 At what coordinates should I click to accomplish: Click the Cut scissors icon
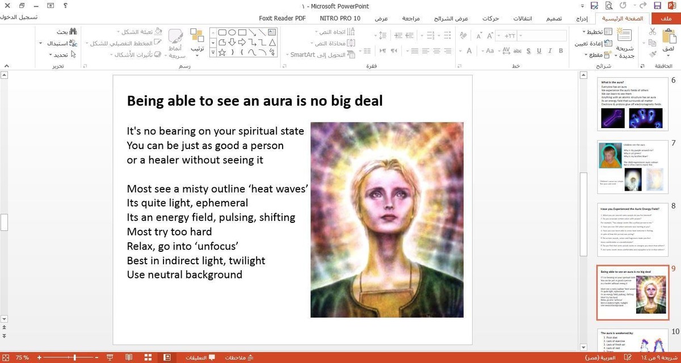click(x=652, y=32)
